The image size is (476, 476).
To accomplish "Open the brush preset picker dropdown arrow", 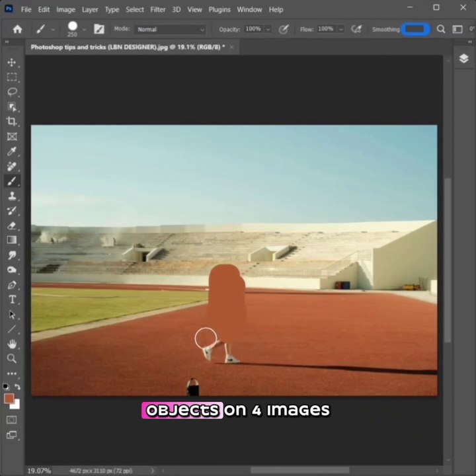I will [x=84, y=30].
